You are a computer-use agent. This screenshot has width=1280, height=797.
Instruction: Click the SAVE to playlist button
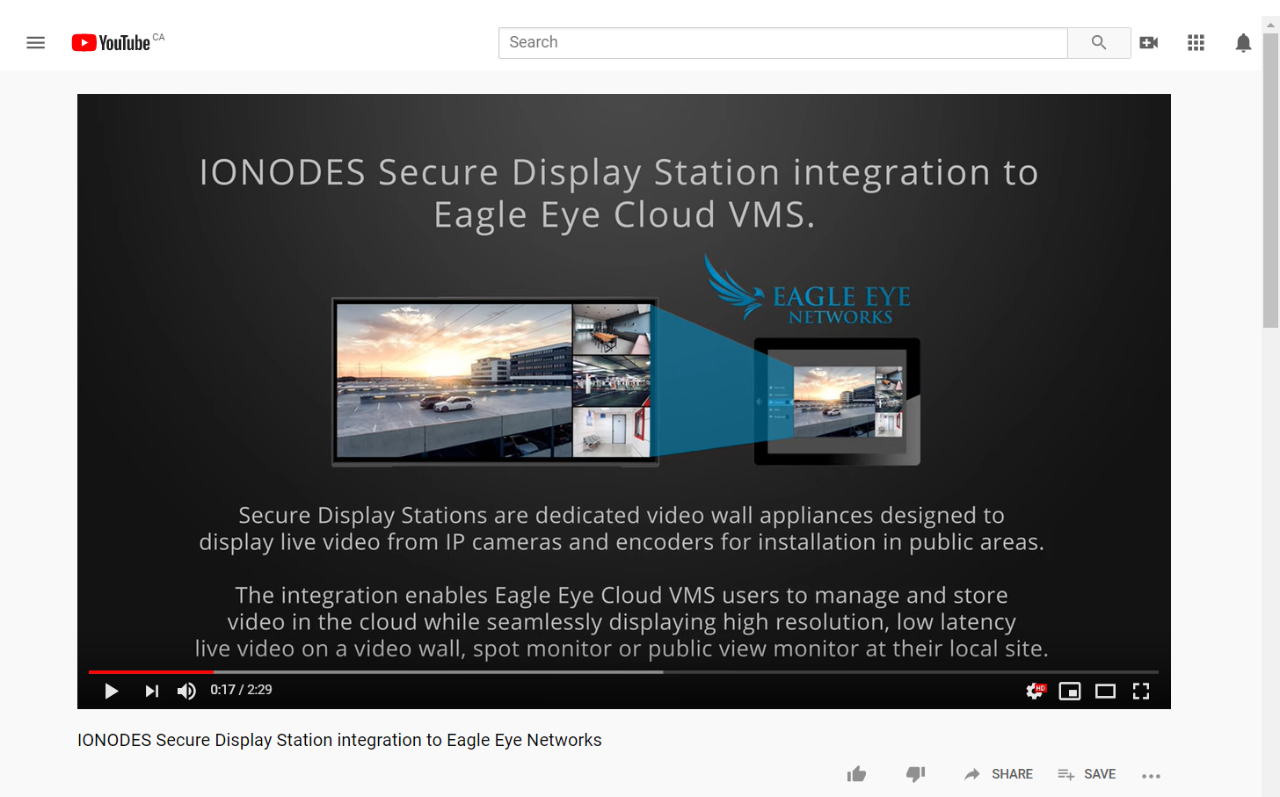coord(1087,774)
